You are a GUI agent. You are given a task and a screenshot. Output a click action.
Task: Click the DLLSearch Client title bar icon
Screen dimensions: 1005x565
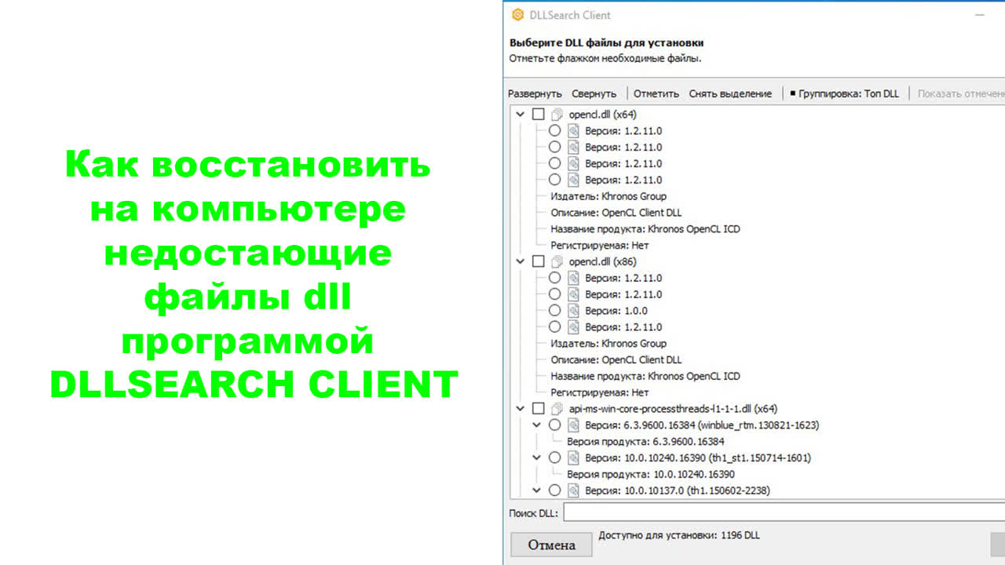click(x=517, y=15)
